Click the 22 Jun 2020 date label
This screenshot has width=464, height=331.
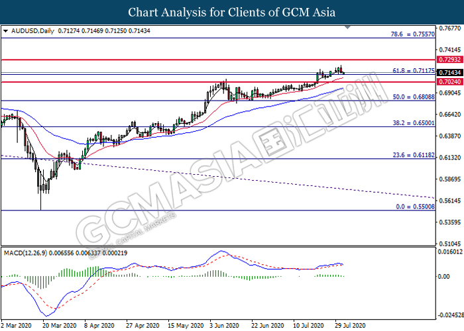tap(268, 326)
